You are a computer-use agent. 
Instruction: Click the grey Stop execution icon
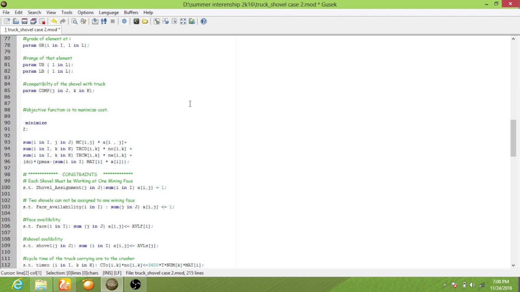(x=113, y=21)
